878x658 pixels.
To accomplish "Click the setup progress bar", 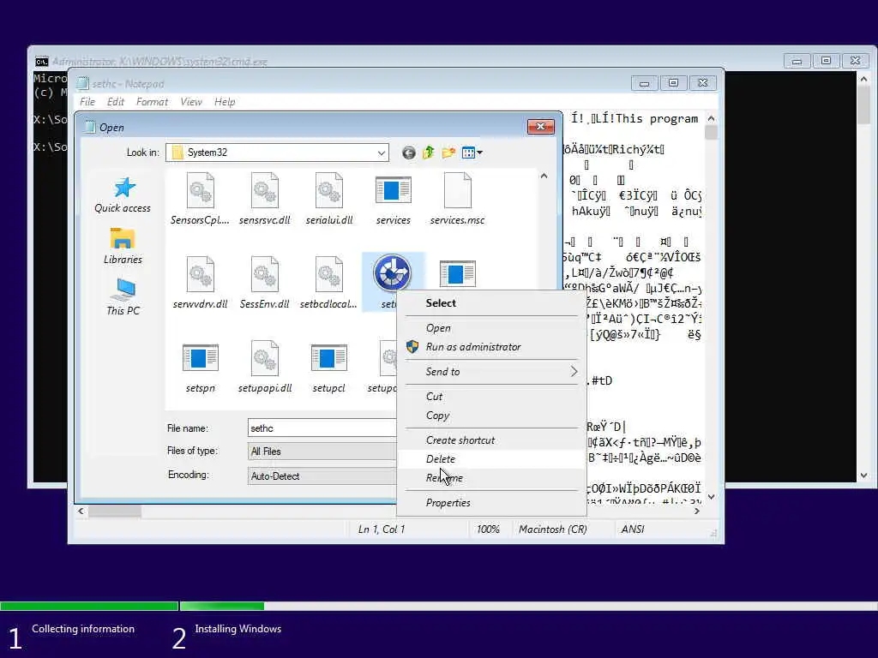I will [439, 606].
